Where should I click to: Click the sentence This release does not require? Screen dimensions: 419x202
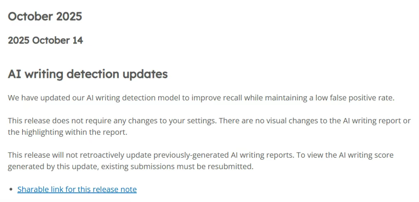[112, 121]
